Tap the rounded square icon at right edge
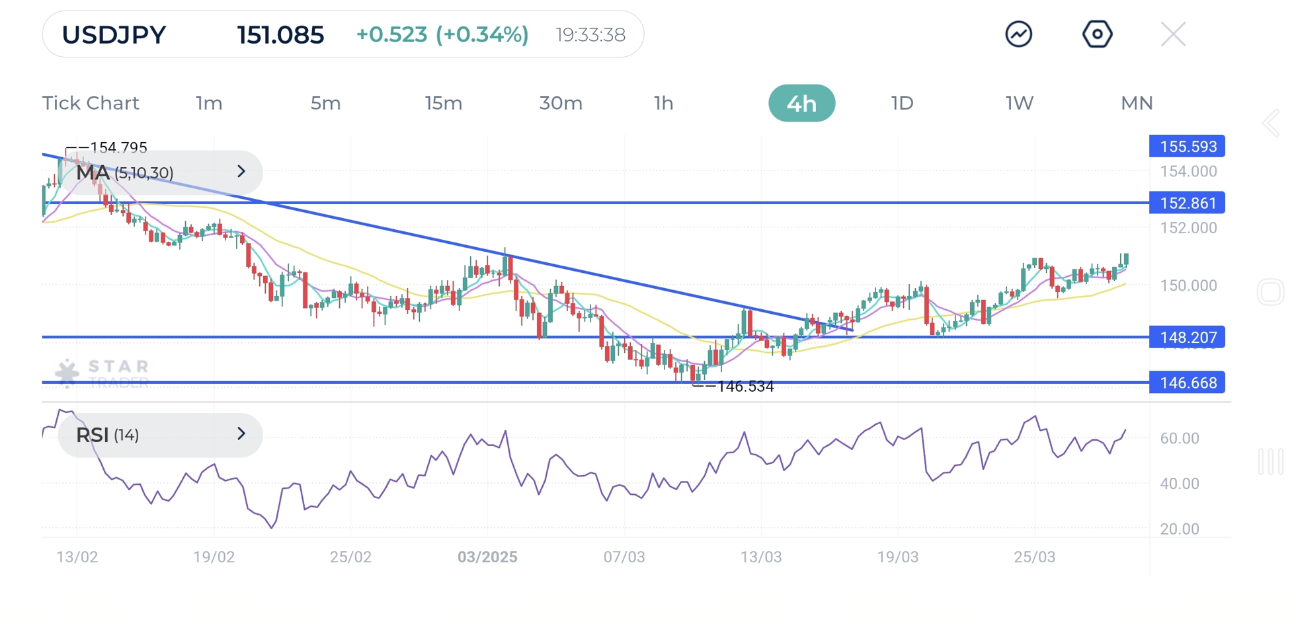 point(1270,292)
